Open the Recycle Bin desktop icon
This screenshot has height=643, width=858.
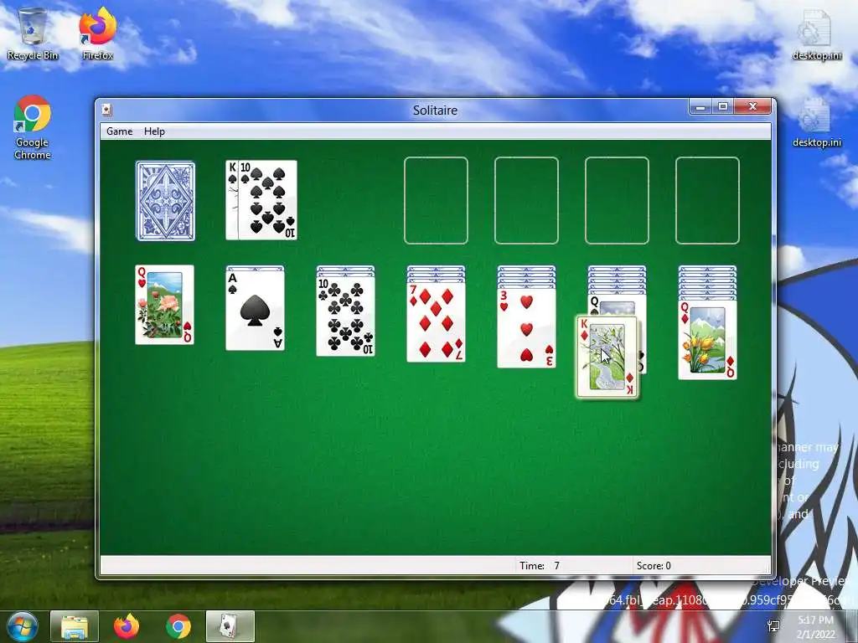point(33,33)
